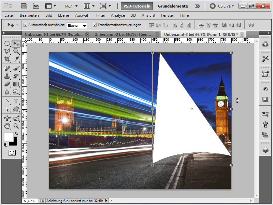Activate the Grundelemente workspace
Viewport: 273px width, 205px height.
[x=173, y=6]
